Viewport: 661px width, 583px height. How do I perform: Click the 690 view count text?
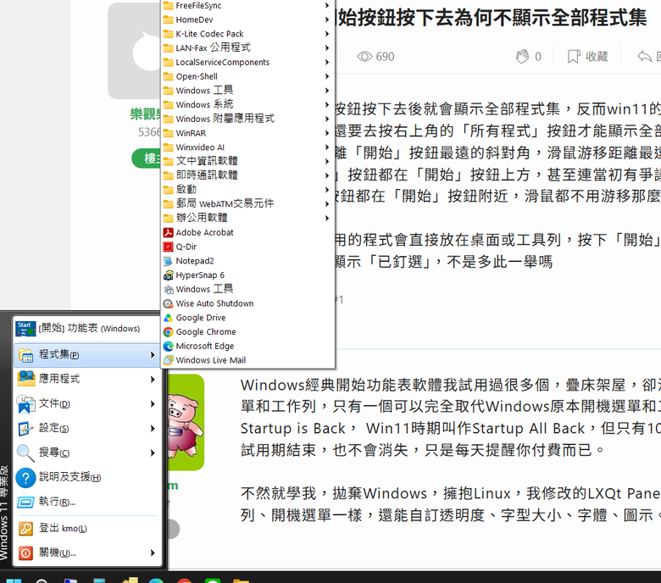point(386,57)
